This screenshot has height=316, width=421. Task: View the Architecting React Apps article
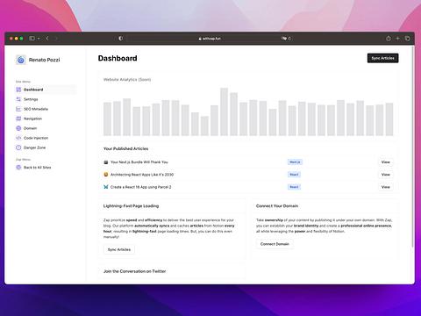pos(386,175)
